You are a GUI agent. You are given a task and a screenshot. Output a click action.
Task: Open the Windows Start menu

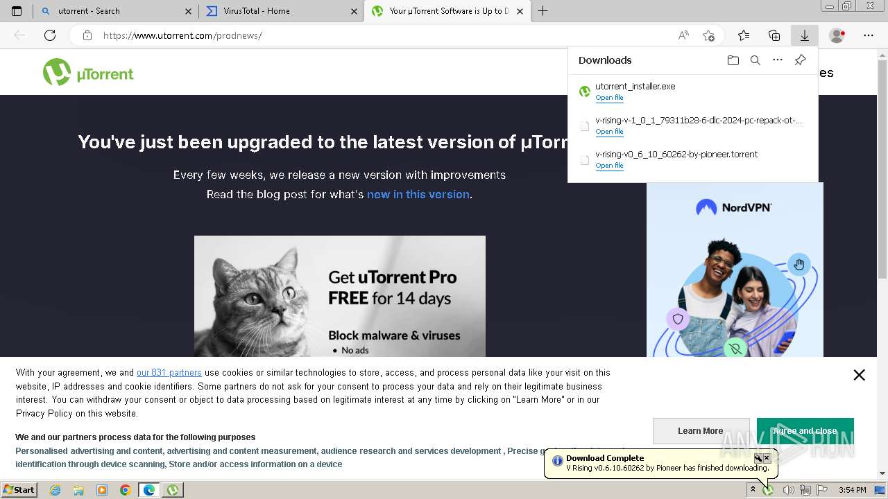click(x=19, y=490)
